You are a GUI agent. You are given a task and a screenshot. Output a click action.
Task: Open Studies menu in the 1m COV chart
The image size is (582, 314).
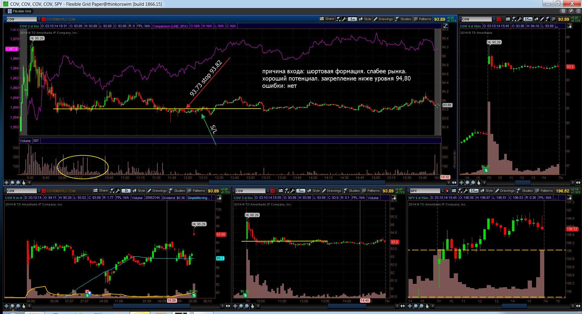(403, 19)
